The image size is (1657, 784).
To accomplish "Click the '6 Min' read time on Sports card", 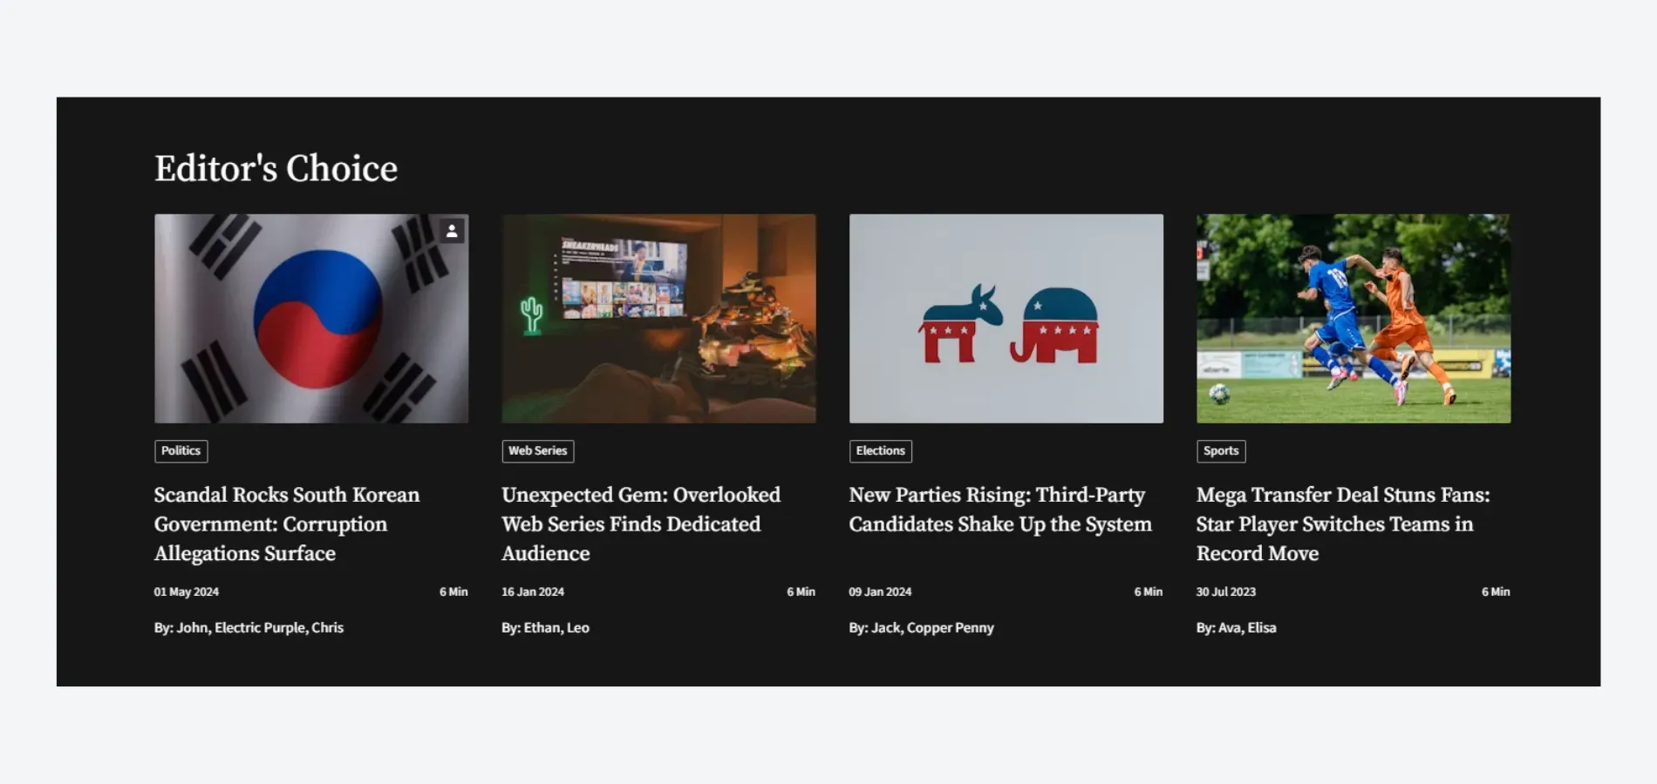I will click(x=1496, y=592).
